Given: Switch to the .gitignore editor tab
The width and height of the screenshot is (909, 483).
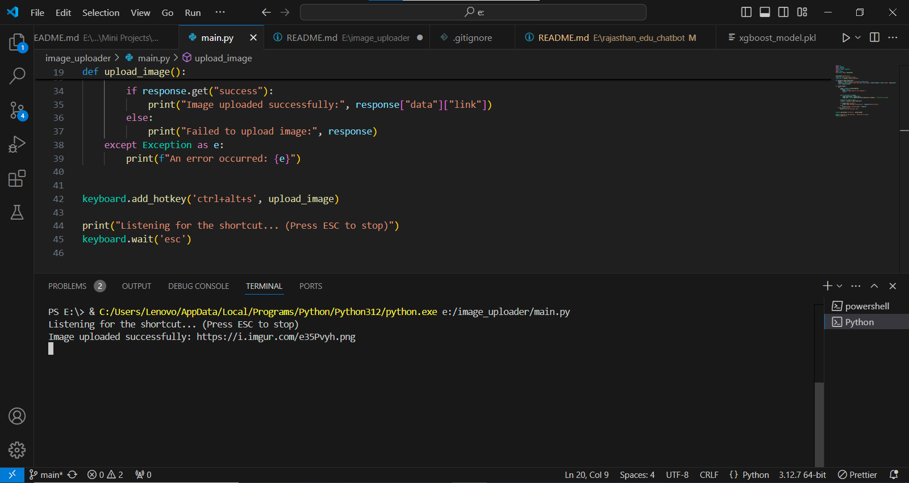Looking at the screenshot, I should (473, 37).
